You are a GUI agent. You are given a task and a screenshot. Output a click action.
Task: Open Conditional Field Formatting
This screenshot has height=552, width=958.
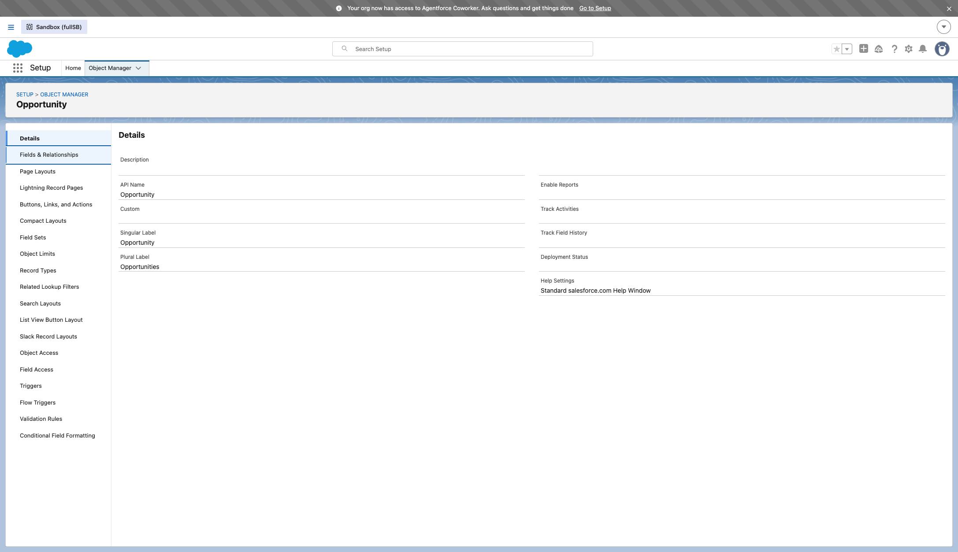click(59, 436)
